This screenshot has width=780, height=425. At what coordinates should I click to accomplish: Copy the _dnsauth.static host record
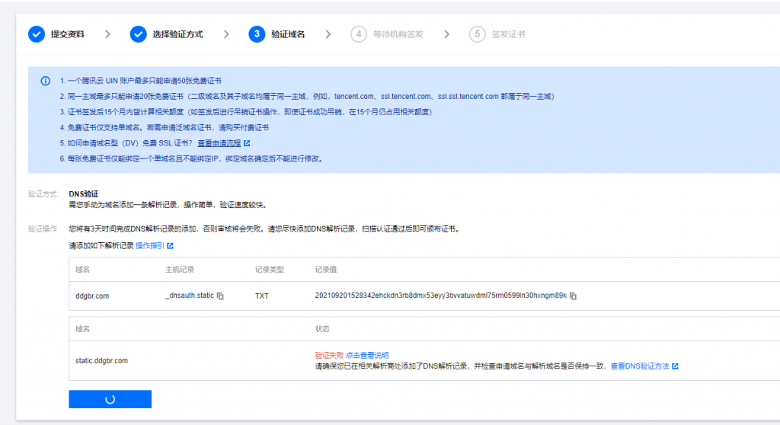(220, 296)
